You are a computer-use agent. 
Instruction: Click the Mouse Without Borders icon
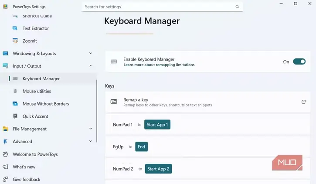click(x=15, y=104)
